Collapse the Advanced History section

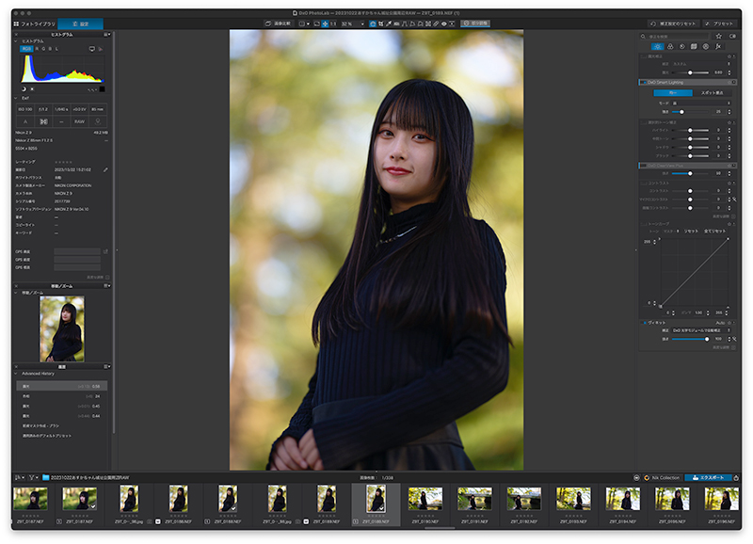pyautogui.click(x=16, y=374)
